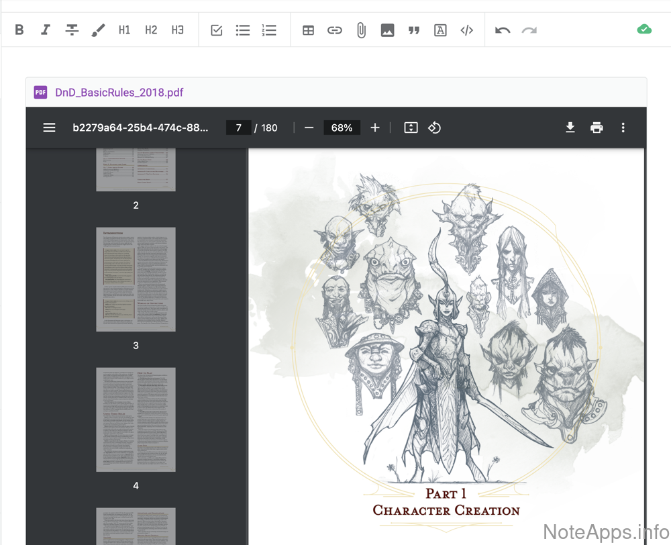Attach a file with paperclip icon
671x545 pixels.
tap(361, 30)
